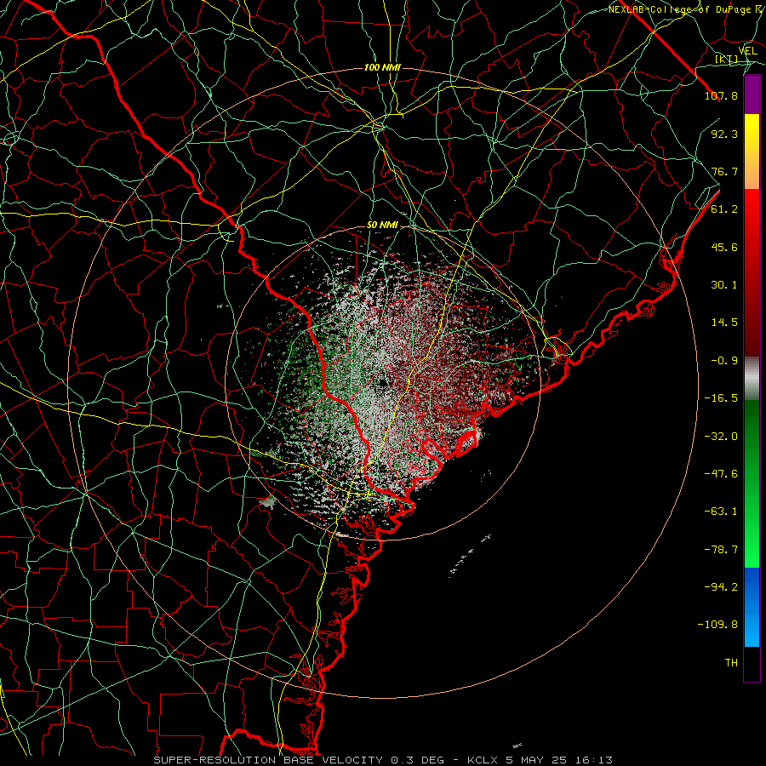Click the 30.1 scale value
Screen dimensions: 766x766
click(724, 285)
